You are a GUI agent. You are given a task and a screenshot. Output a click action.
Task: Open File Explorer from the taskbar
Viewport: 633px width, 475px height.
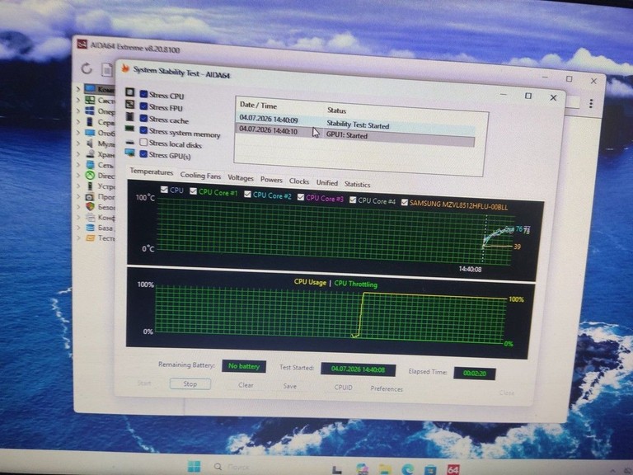pyautogui.click(x=385, y=469)
